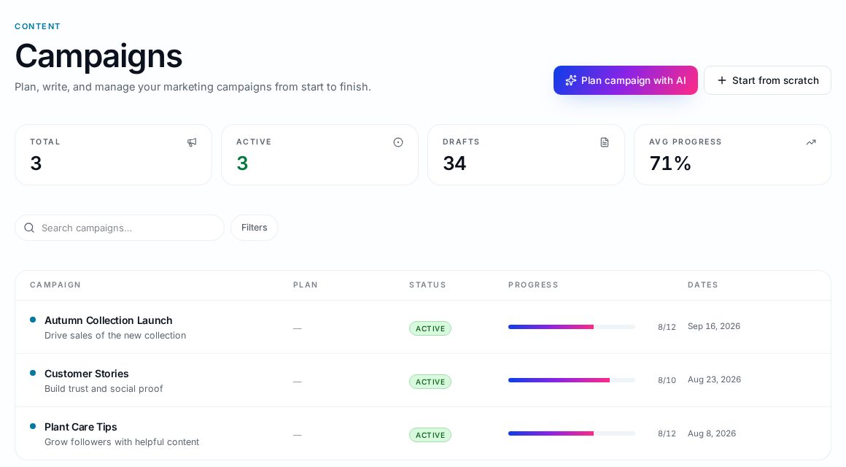Viewport: 846px width, 467px height.
Task: Click Customer Stories progress bar
Action: click(571, 380)
